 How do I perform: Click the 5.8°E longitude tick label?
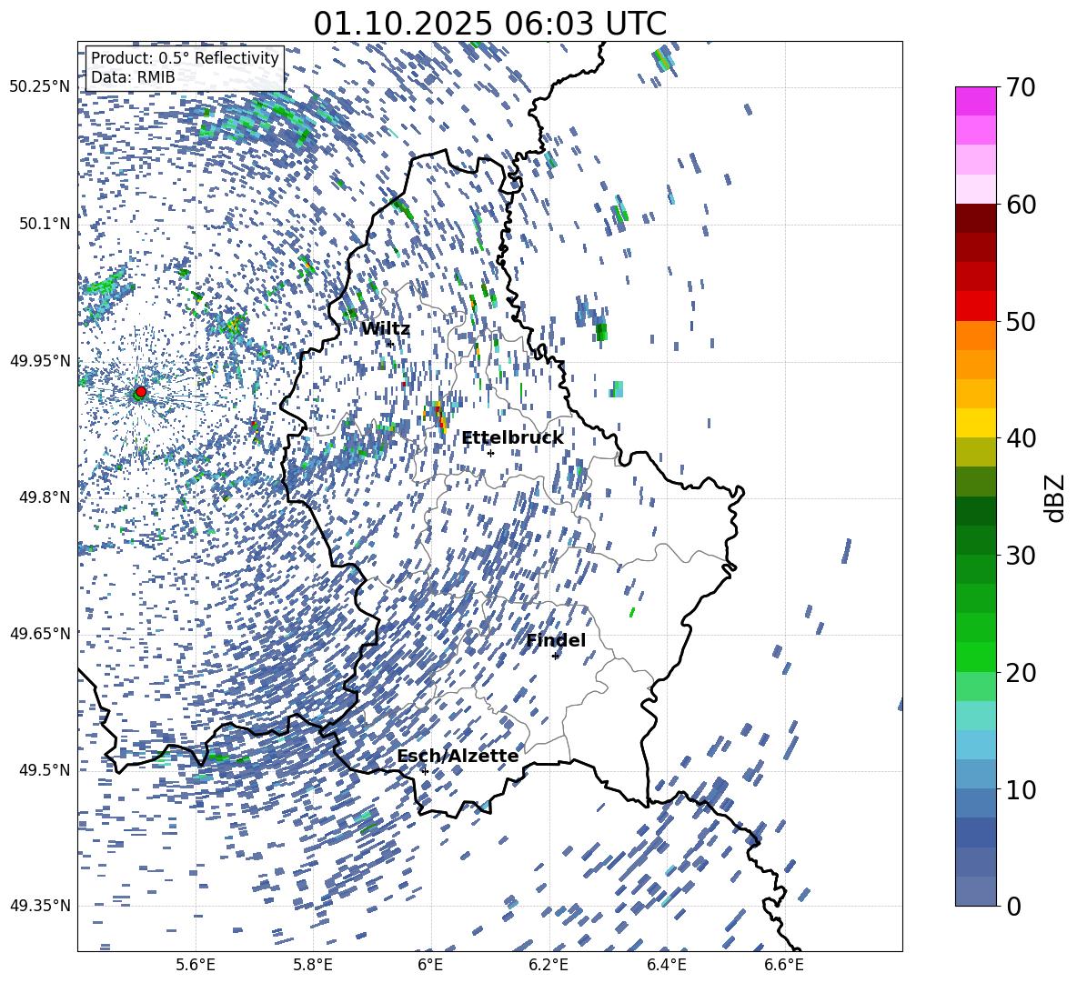(313, 965)
